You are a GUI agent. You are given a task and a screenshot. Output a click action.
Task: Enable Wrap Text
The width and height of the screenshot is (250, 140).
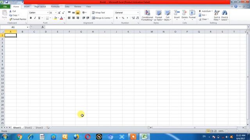(98, 12)
